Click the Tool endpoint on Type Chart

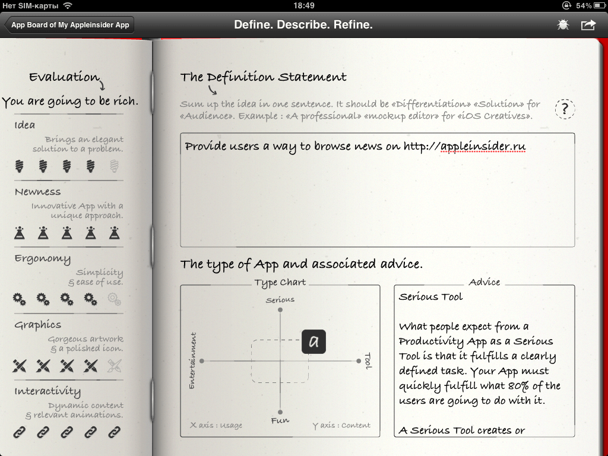pyautogui.click(x=358, y=361)
